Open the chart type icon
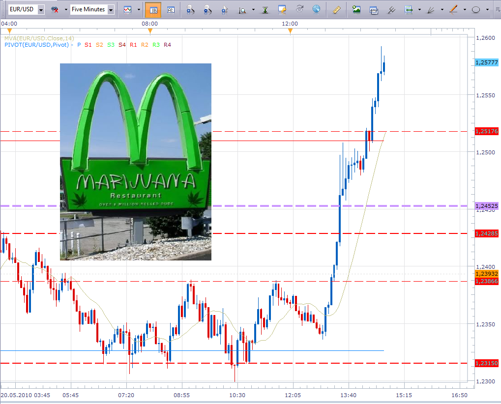Screen dimensions: 501x404 [x=127, y=9]
